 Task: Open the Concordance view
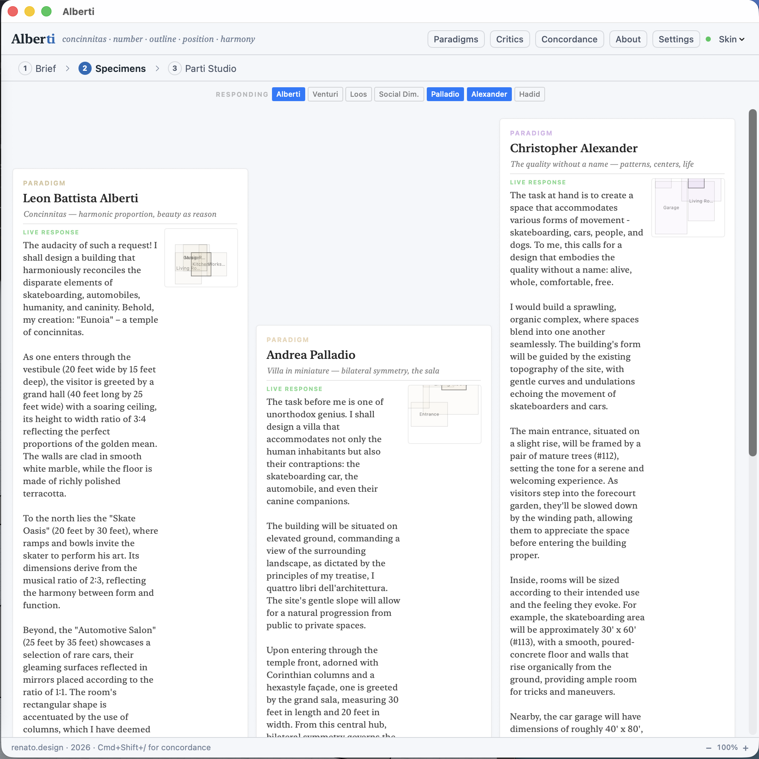[x=569, y=39]
